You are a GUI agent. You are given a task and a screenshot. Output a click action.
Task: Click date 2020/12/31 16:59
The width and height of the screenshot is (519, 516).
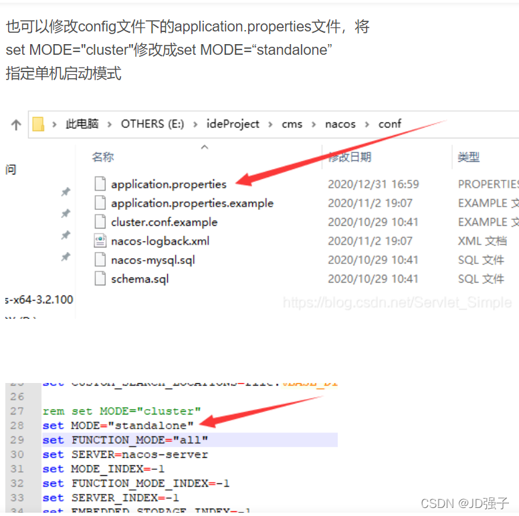[x=373, y=184]
